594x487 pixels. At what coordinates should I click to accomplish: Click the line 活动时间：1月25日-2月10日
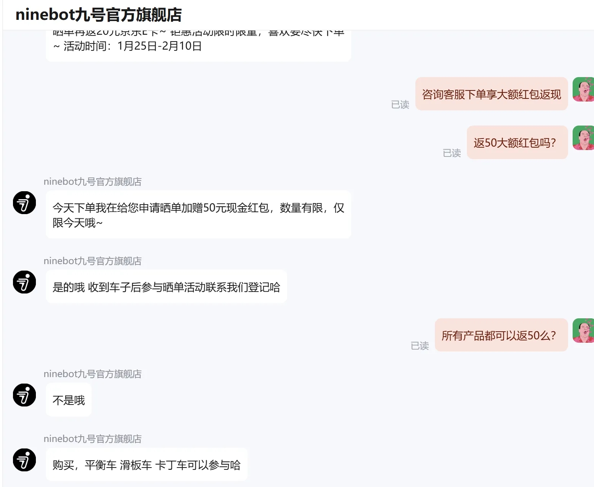pos(132,46)
